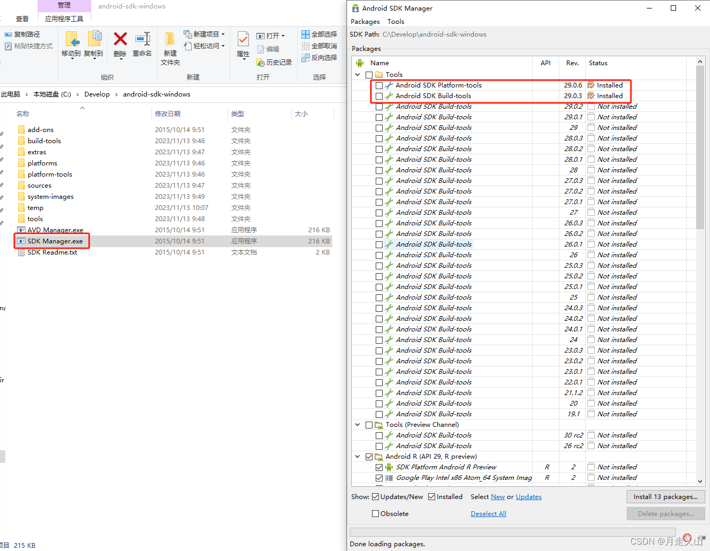Viewport: 710px width, 551px height.
Task: Enable the Obsolete checkbox
Action: (x=376, y=514)
